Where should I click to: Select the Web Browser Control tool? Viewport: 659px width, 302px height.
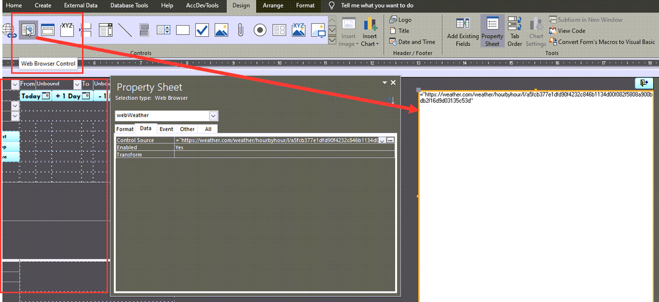click(28, 30)
